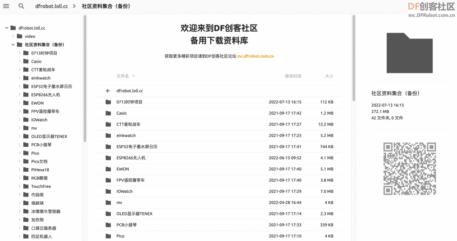
Task: Click folder icon in ESP8266无人机 list row
Action: (108, 158)
